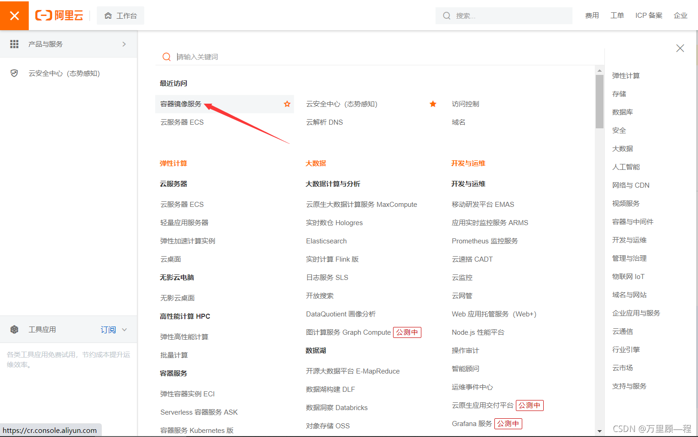Jump to 行业引擎 category
The height and width of the screenshot is (437, 698).
[x=626, y=350]
